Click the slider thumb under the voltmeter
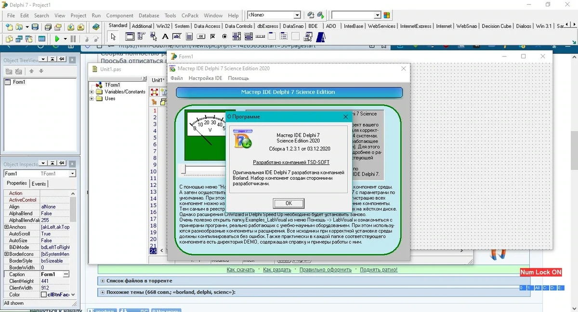The image size is (578, 312). point(183,169)
